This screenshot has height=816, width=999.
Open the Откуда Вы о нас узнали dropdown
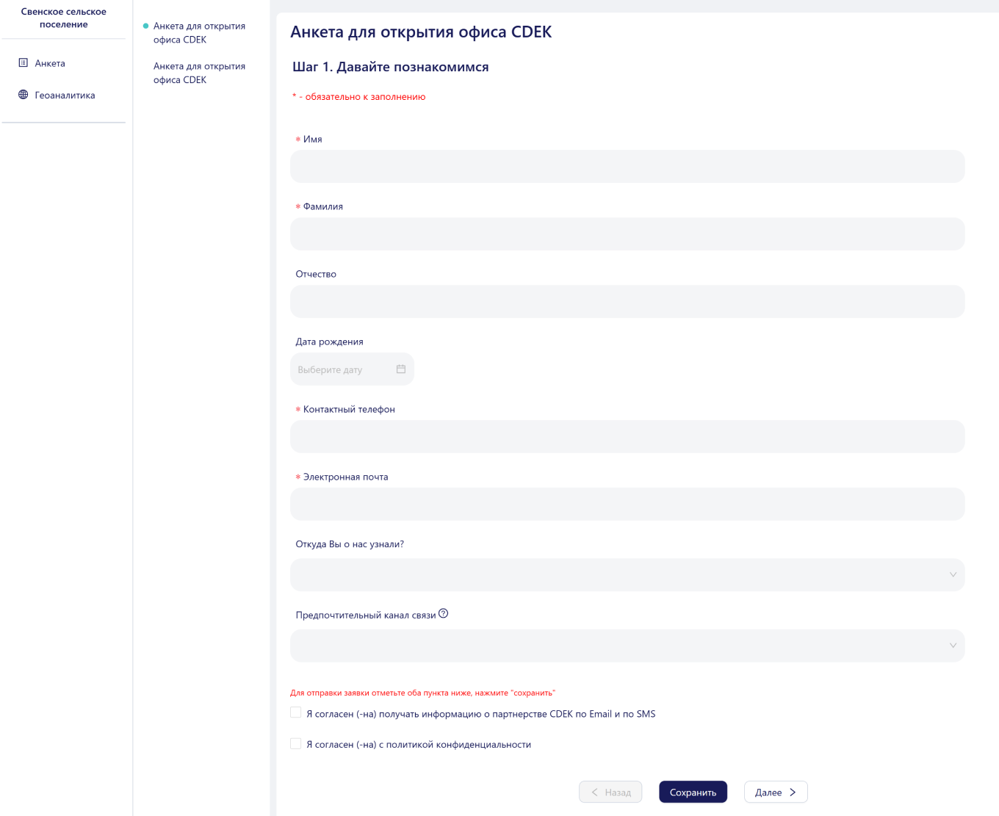coord(627,575)
